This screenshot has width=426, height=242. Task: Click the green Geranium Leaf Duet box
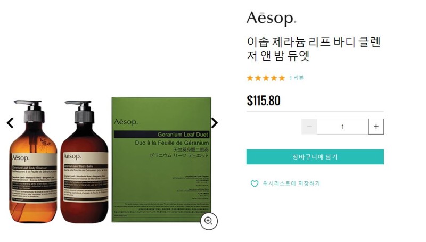click(161, 160)
